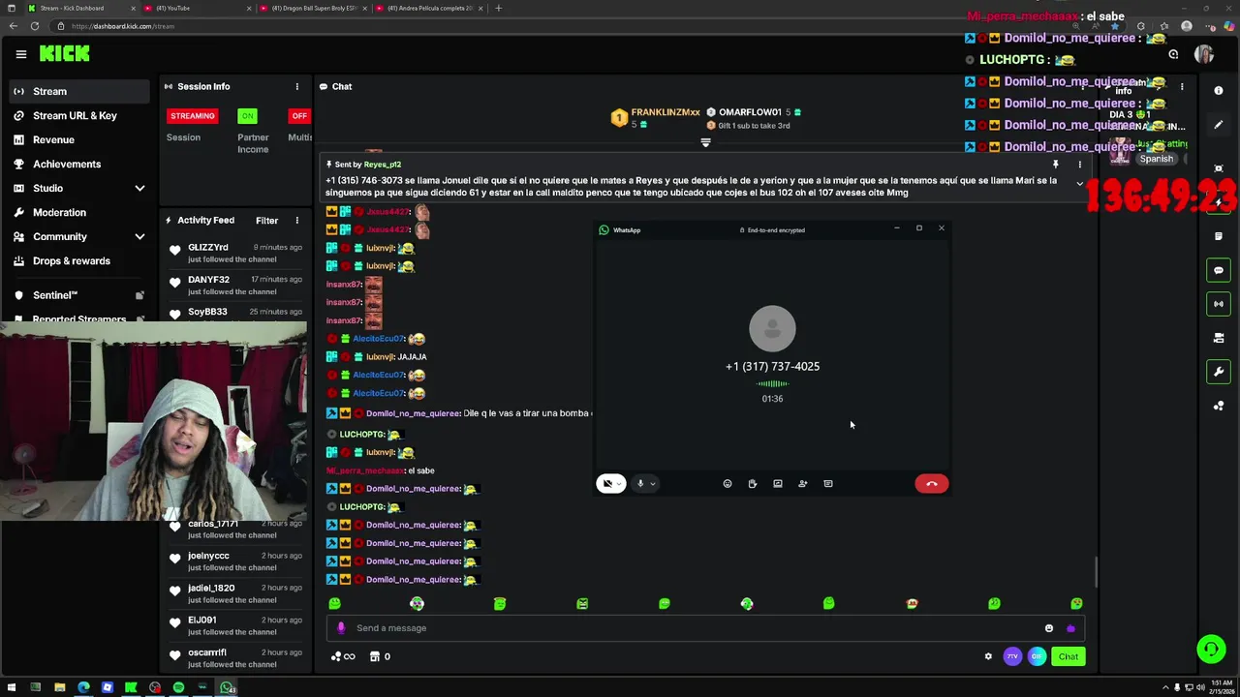
Task: Open pinned message options menu
Action: [1080, 165]
